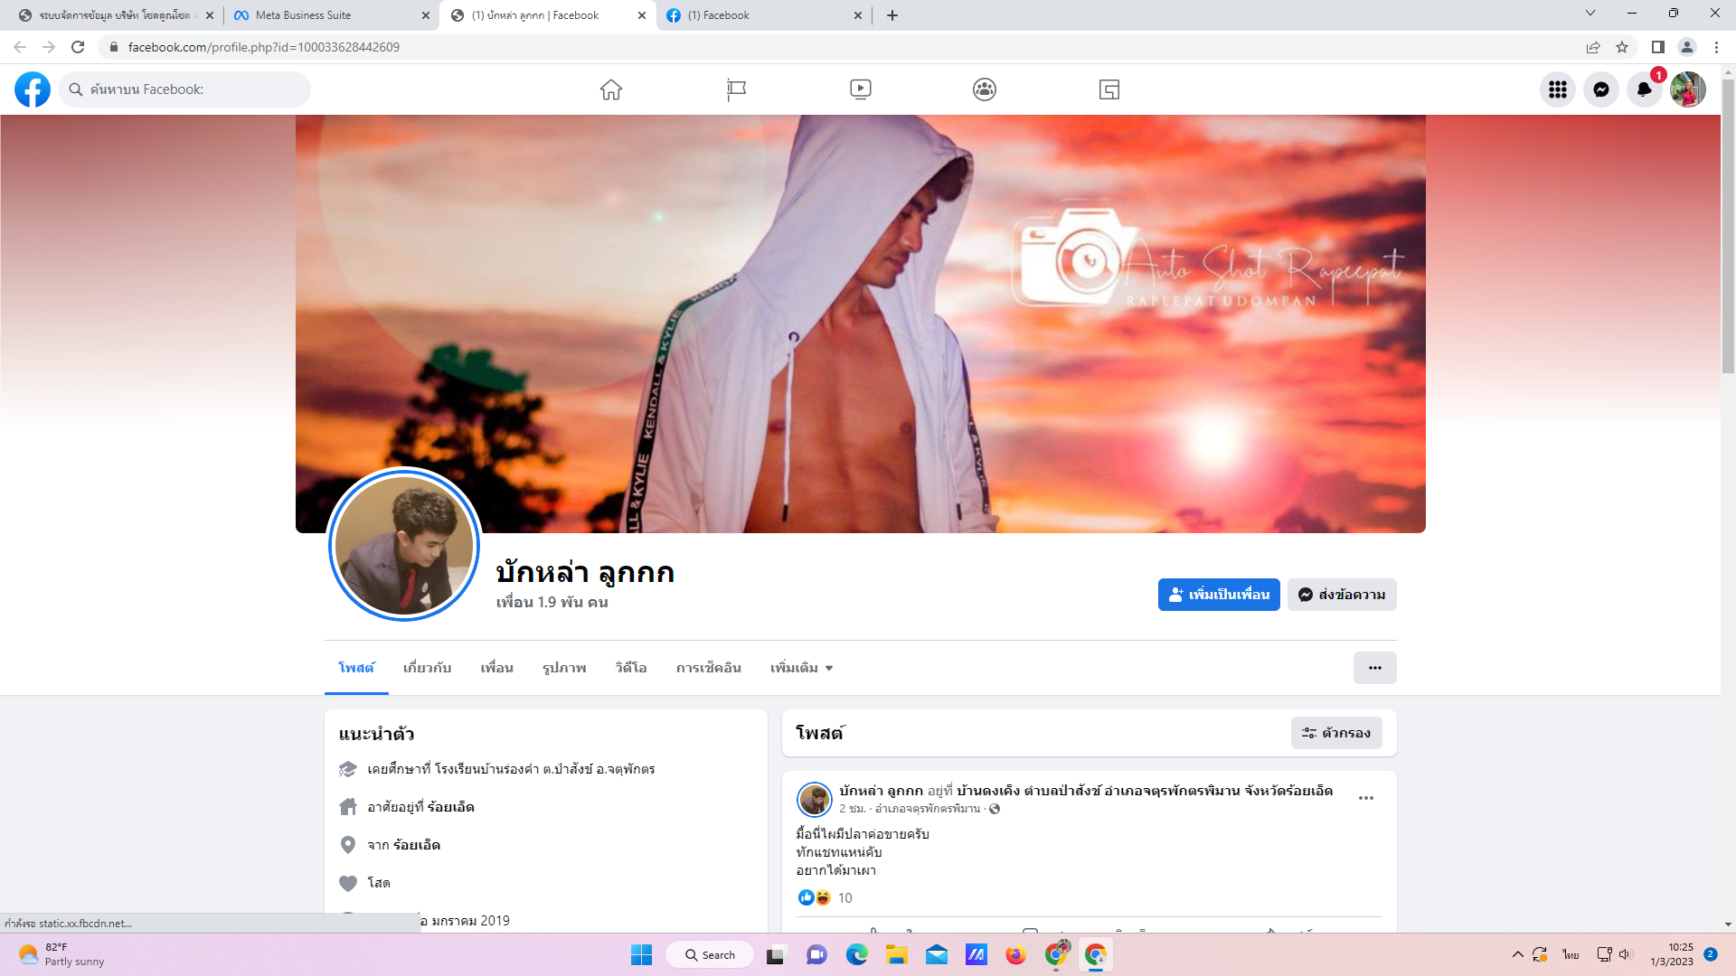Open the Pages flag icon
The image size is (1736, 976).
736,89
